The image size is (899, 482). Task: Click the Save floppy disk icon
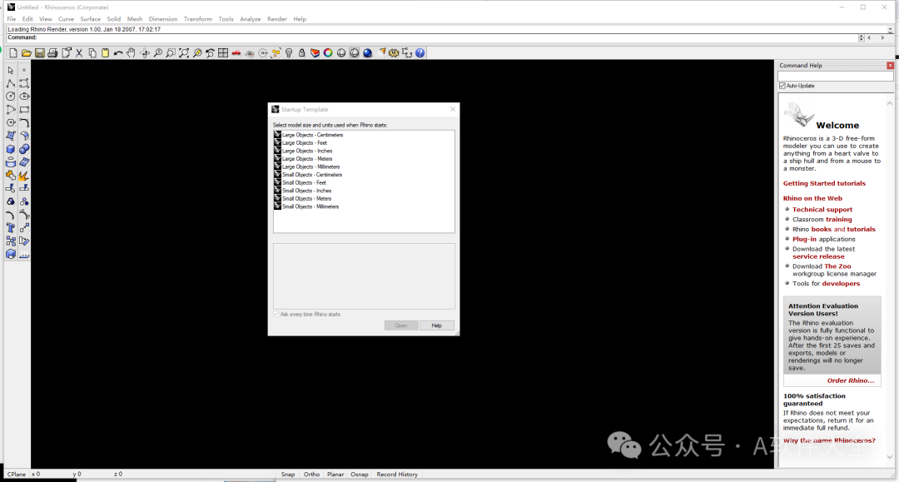coord(40,52)
